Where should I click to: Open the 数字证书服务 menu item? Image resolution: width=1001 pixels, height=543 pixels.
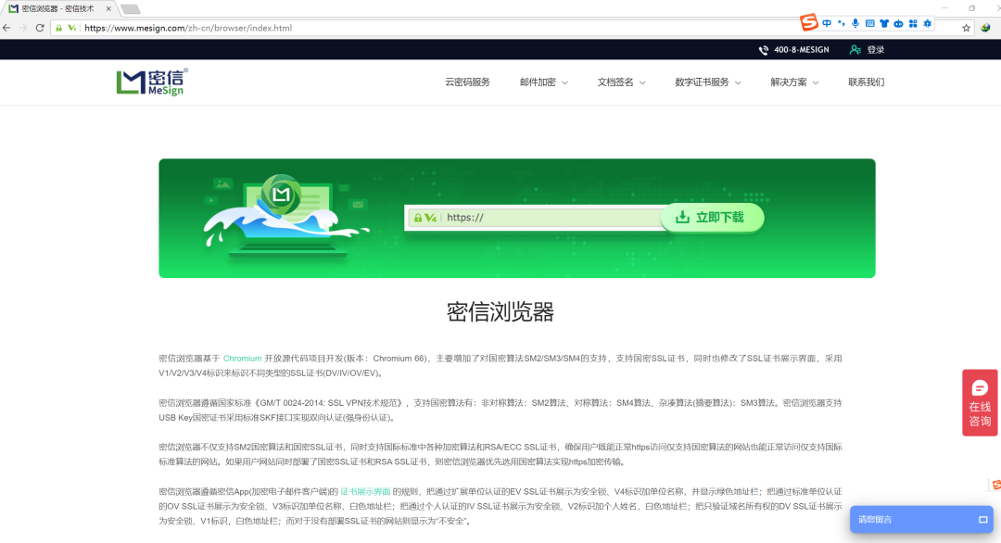coord(702,82)
